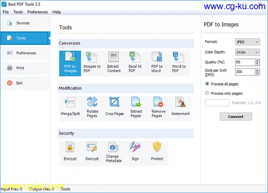Open the Help menu

[x=57, y=12]
